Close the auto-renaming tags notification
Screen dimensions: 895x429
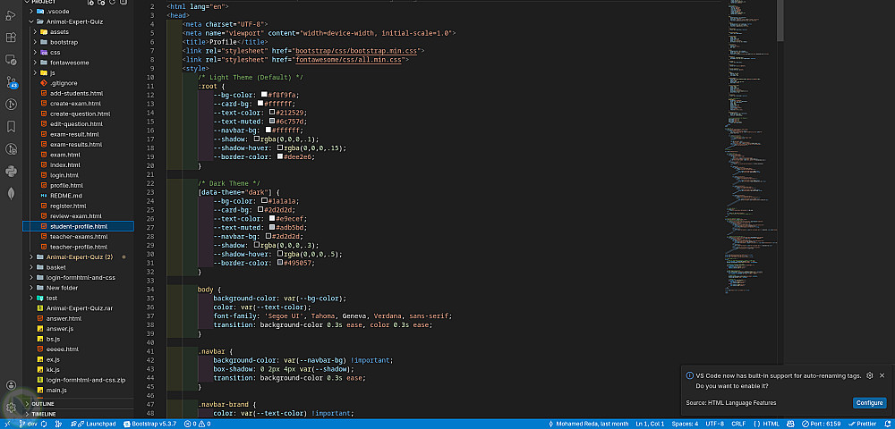[x=882, y=375]
